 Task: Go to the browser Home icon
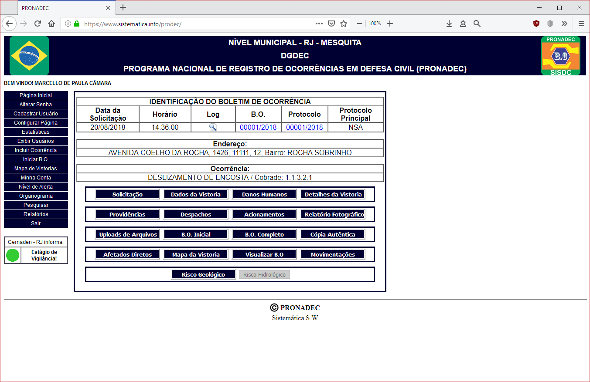pos(51,24)
